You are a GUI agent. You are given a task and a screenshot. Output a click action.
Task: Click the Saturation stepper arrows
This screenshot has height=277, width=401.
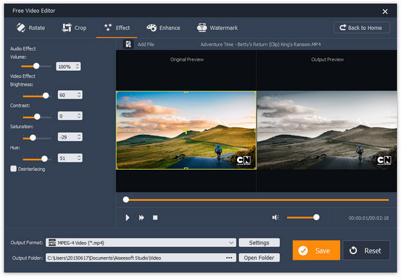point(79,137)
